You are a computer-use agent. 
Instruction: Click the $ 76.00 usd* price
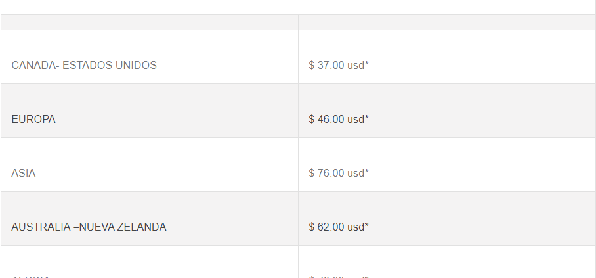[339, 174]
